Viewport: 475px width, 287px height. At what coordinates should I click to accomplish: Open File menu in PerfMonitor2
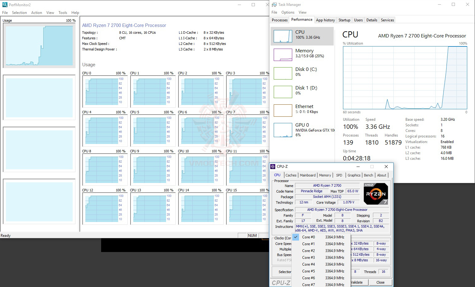pyautogui.click(x=5, y=13)
